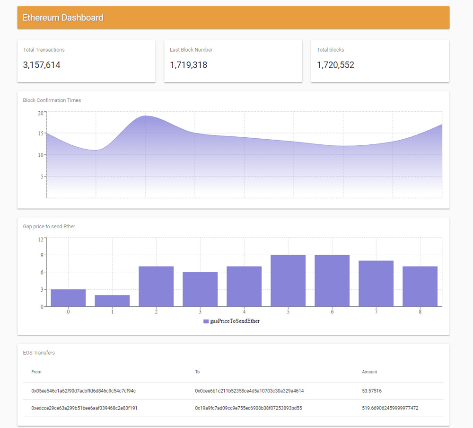Click bar 0 in the gas price chart

(x=68, y=298)
